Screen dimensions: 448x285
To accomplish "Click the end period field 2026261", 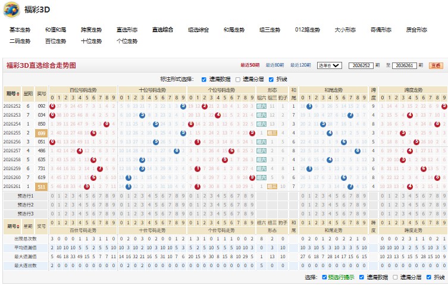I will [405, 65].
